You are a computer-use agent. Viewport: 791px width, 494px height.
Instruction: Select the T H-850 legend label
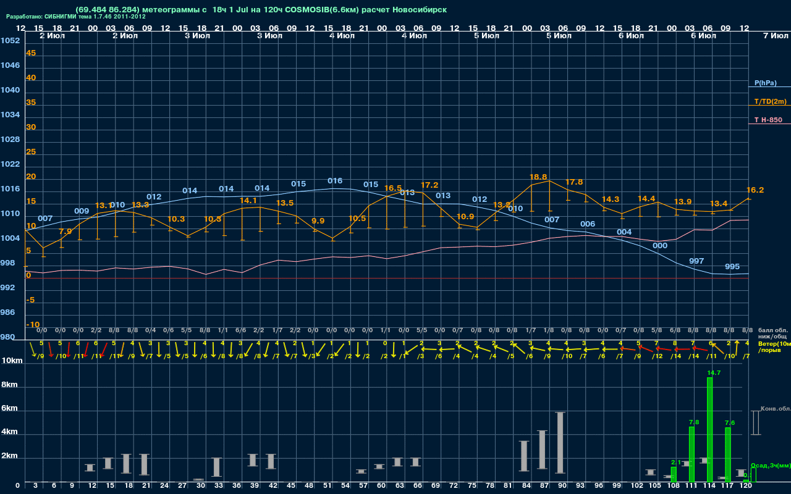pyautogui.click(x=768, y=120)
